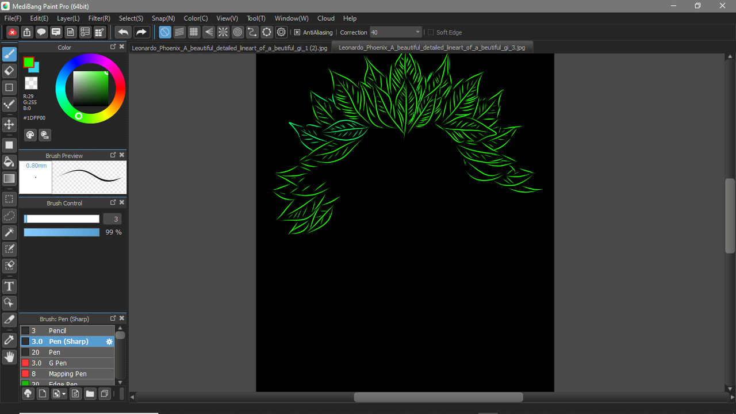Click the red cloud error icon

coord(11,32)
